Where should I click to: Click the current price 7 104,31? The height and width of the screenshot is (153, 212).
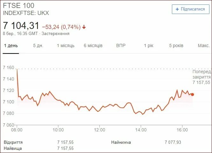21,26
